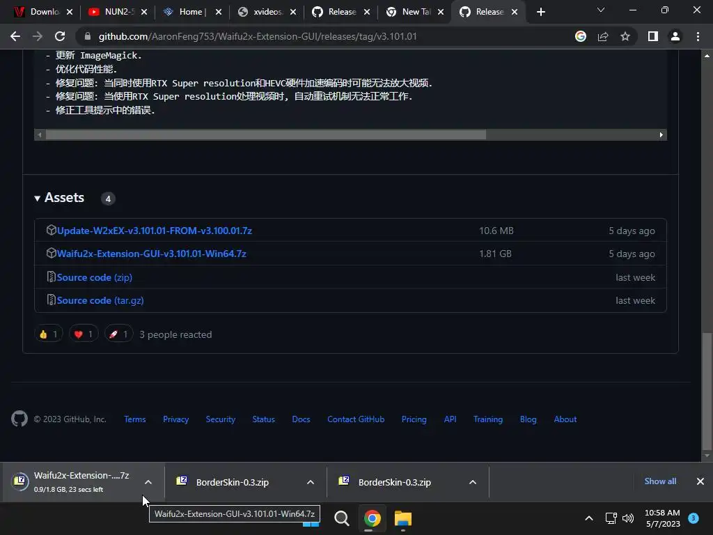Screen dimensions: 713x535
Task: Open the API footer link
Action: tap(450, 419)
